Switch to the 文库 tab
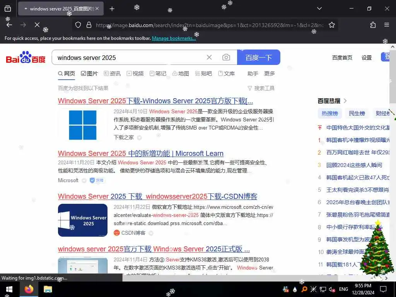 227,73
